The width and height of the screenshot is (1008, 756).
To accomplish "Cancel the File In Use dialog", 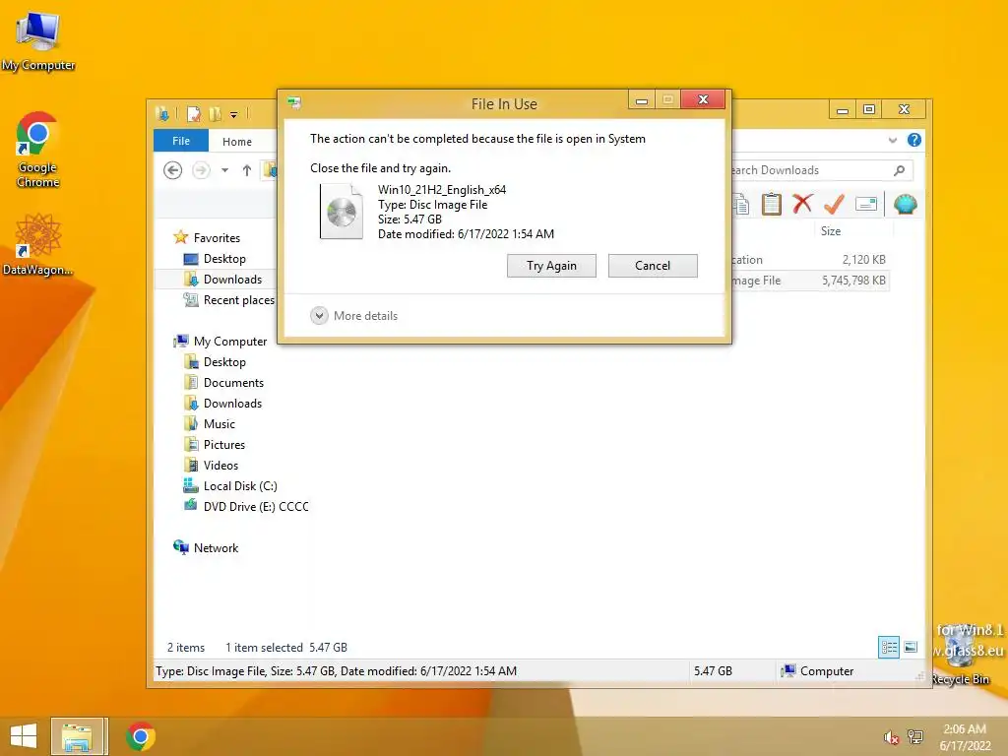I will [653, 266].
